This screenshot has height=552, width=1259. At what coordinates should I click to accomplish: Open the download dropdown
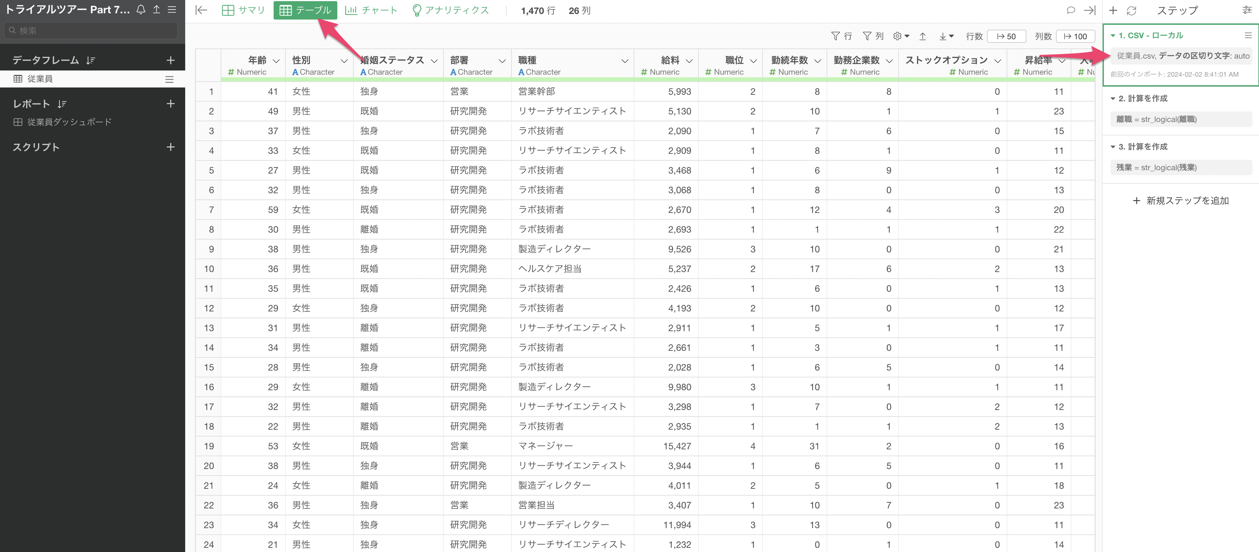(x=946, y=36)
